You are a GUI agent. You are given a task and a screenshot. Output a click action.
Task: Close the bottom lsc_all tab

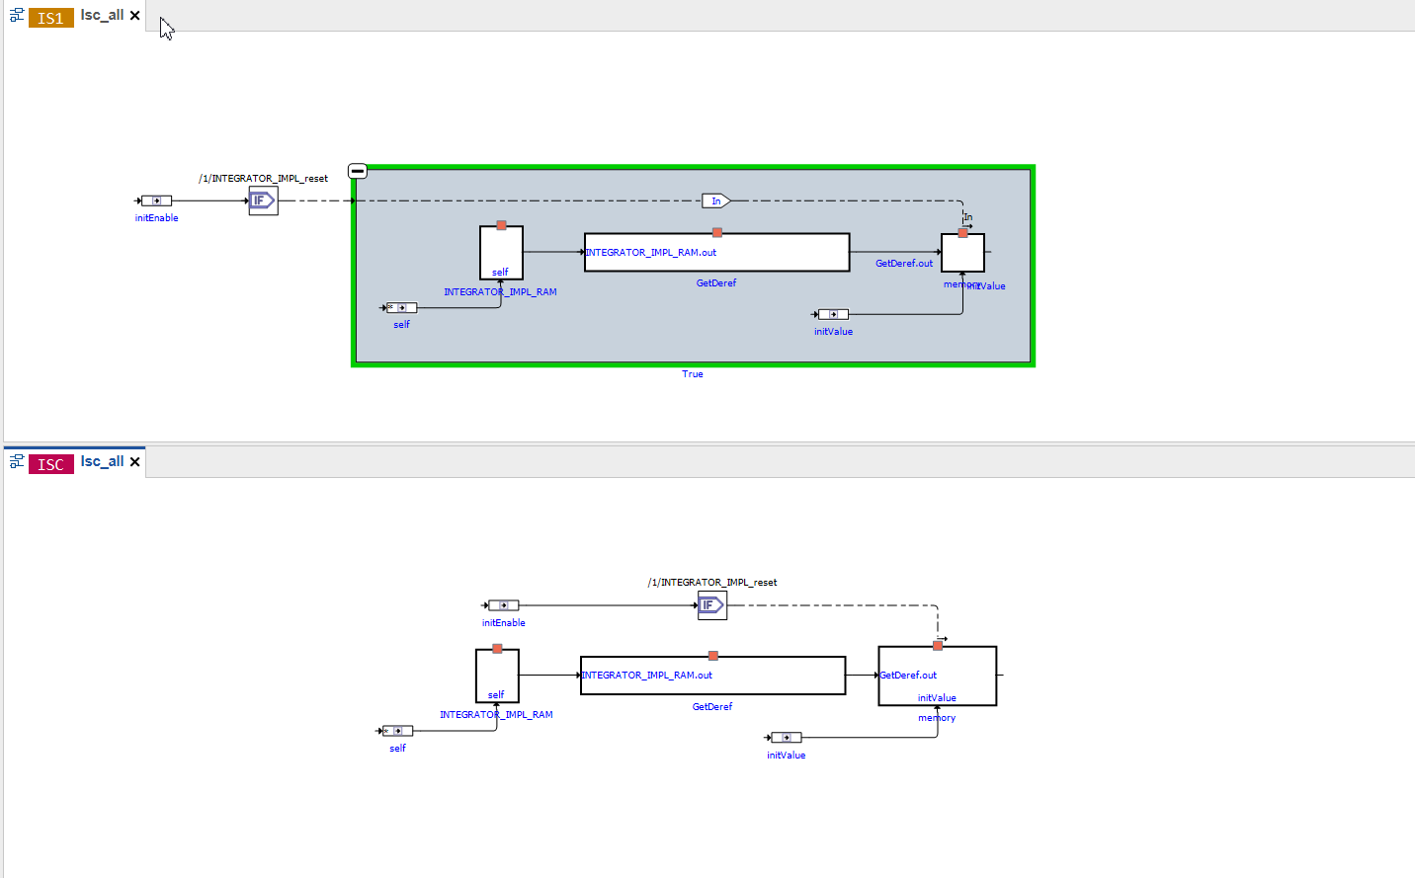[x=135, y=462]
